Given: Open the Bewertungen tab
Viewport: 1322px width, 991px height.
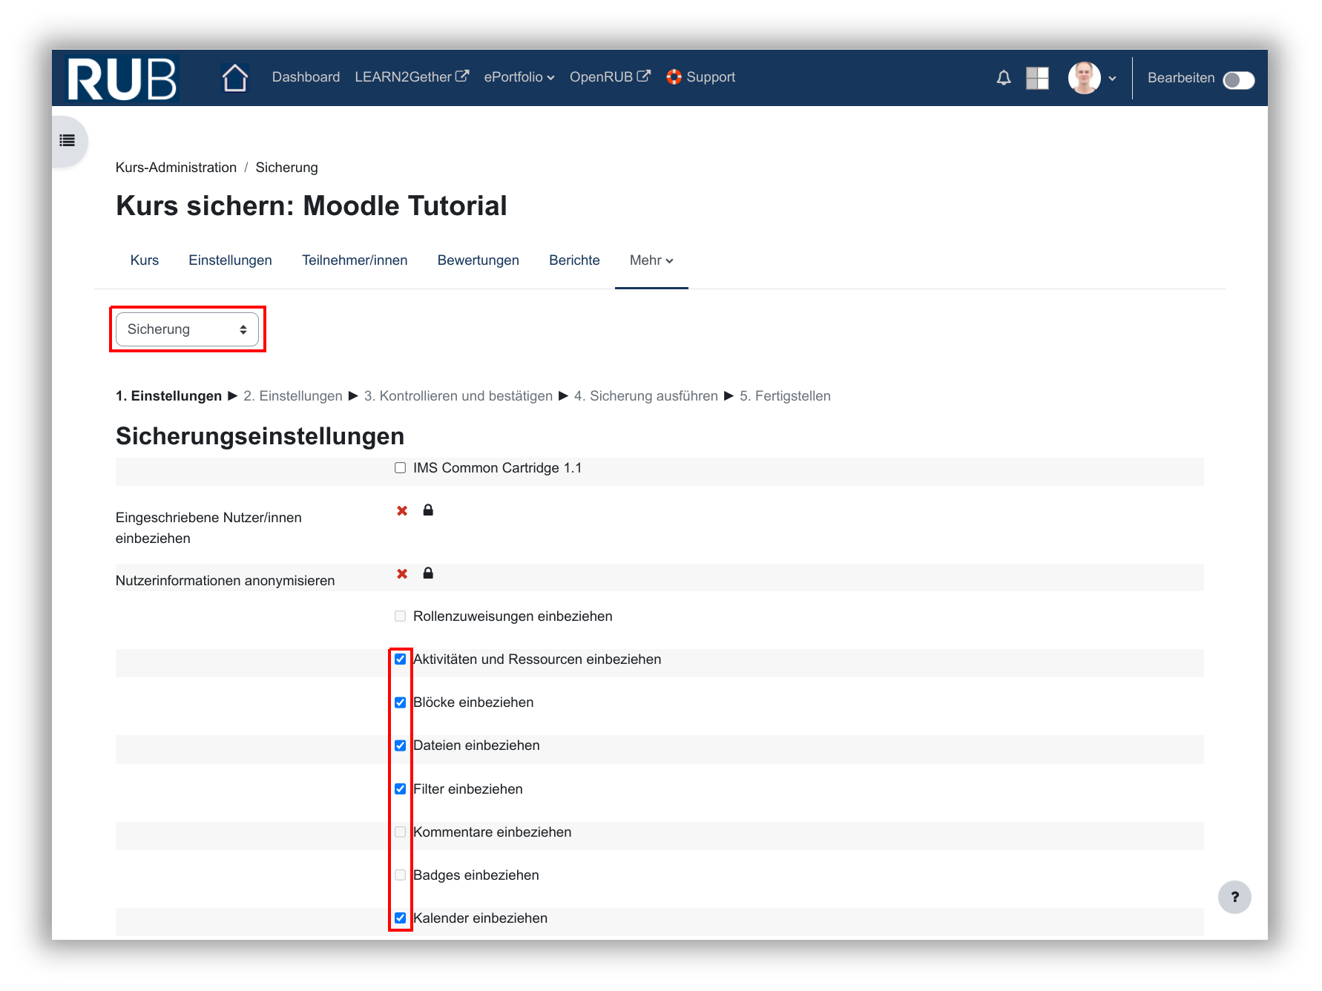Looking at the screenshot, I should tap(478, 260).
